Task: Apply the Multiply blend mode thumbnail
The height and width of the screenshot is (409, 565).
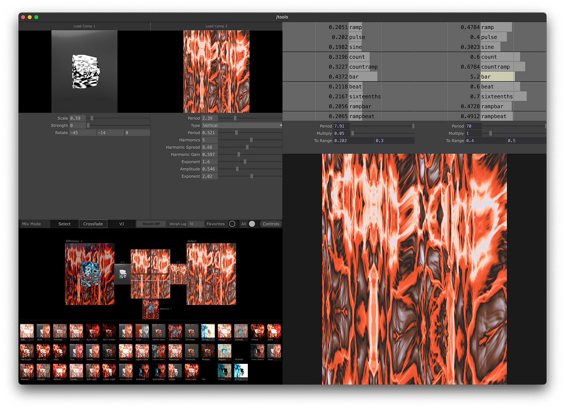Action: (x=208, y=351)
